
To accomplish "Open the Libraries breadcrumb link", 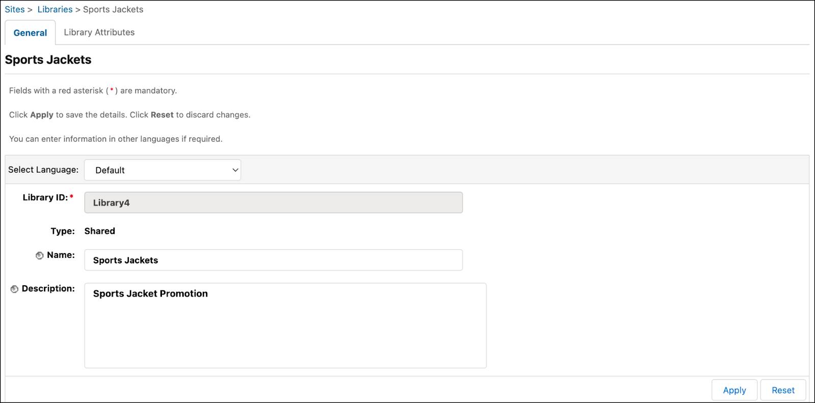I will pyautogui.click(x=55, y=10).
